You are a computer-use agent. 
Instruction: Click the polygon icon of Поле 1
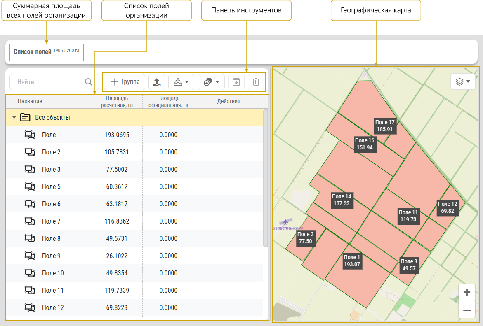30,135
